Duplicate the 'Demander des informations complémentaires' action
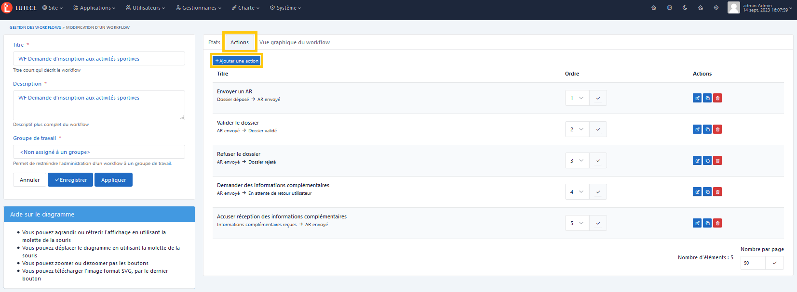797x292 pixels. click(707, 192)
